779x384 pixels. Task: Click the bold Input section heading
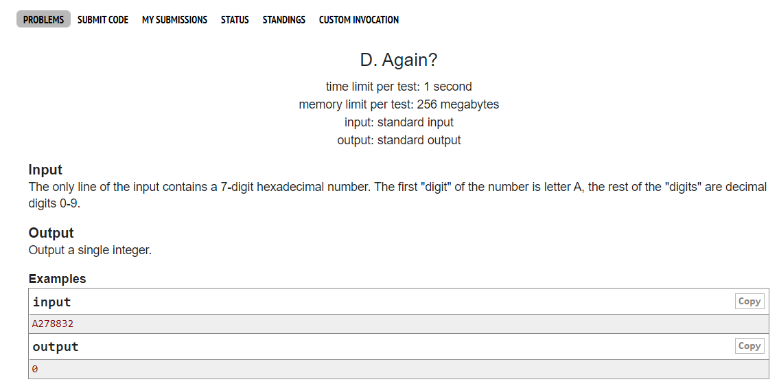tap(45, 170)
